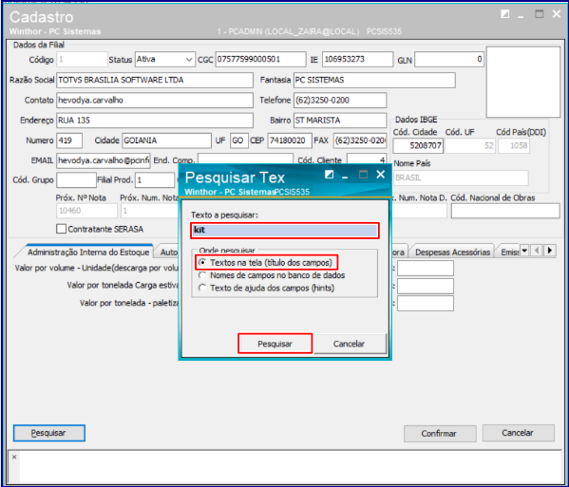
Task: Click the EMAIL input field
Action: click(x=103, y=160)
